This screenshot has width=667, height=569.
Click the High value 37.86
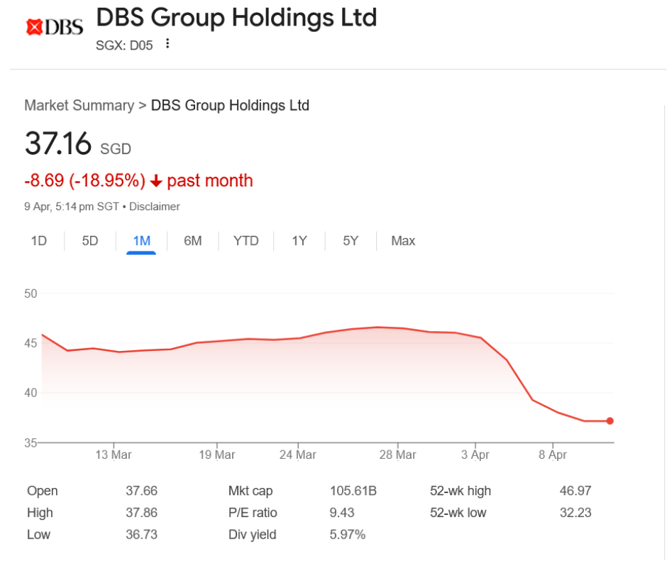click(142, 512)
